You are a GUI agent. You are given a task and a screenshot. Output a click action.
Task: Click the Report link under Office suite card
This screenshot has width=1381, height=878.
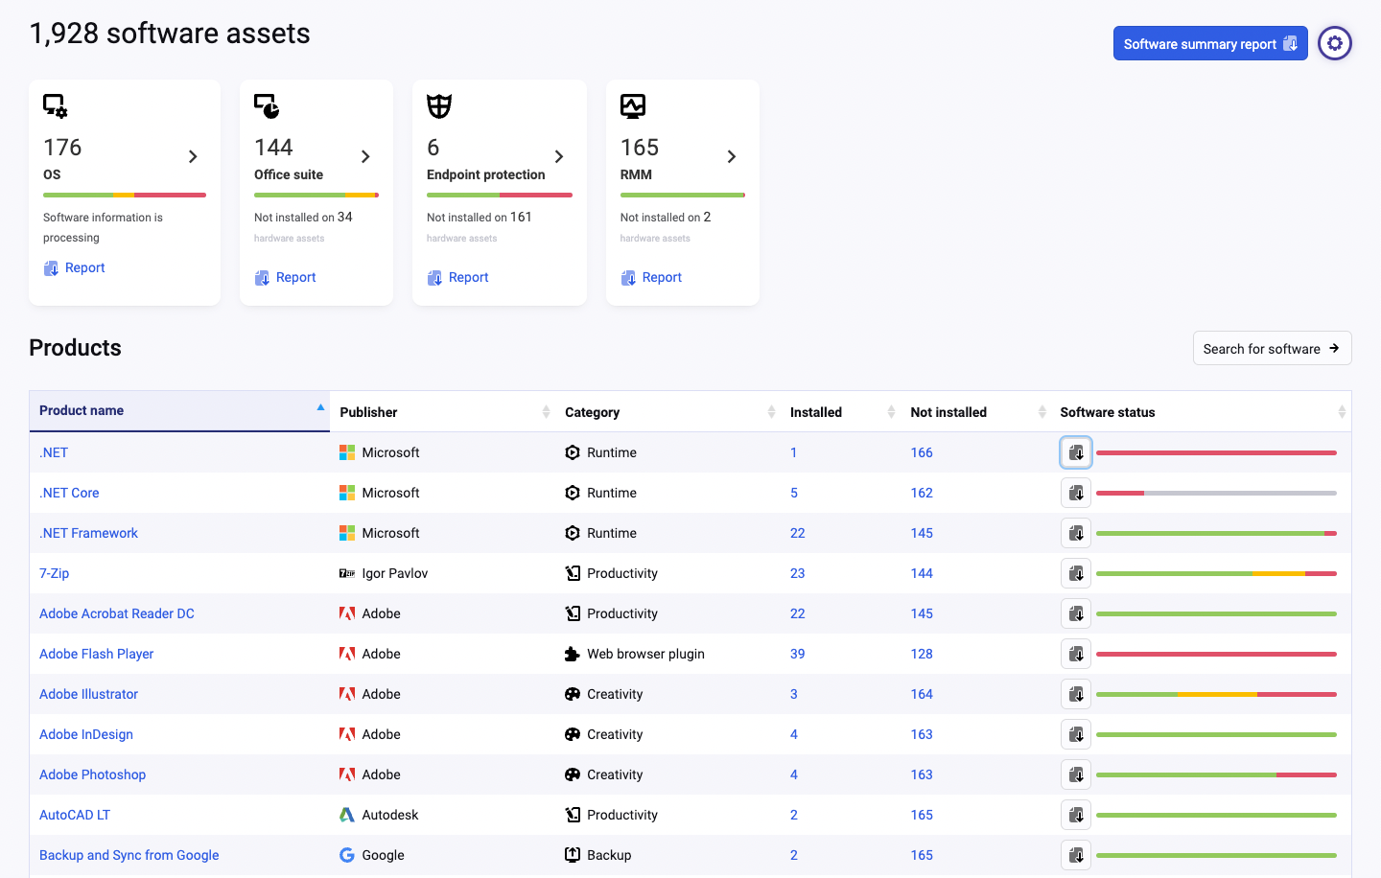[285, 277]
